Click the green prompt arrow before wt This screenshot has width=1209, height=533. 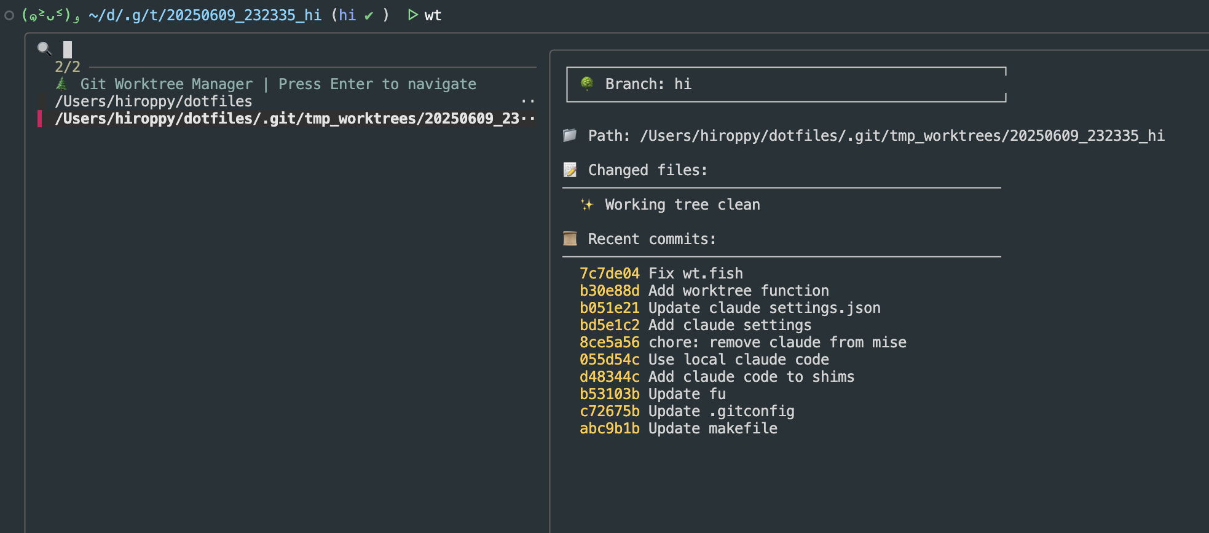click(x=413, y=15)
